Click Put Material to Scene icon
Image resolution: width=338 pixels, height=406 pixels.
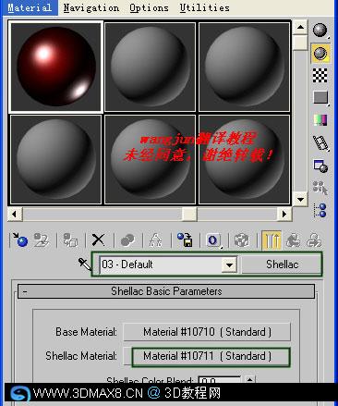click(x=42, y=240)
